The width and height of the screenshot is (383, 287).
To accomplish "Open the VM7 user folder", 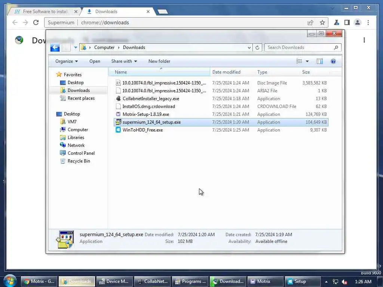I will click(72, 122).
